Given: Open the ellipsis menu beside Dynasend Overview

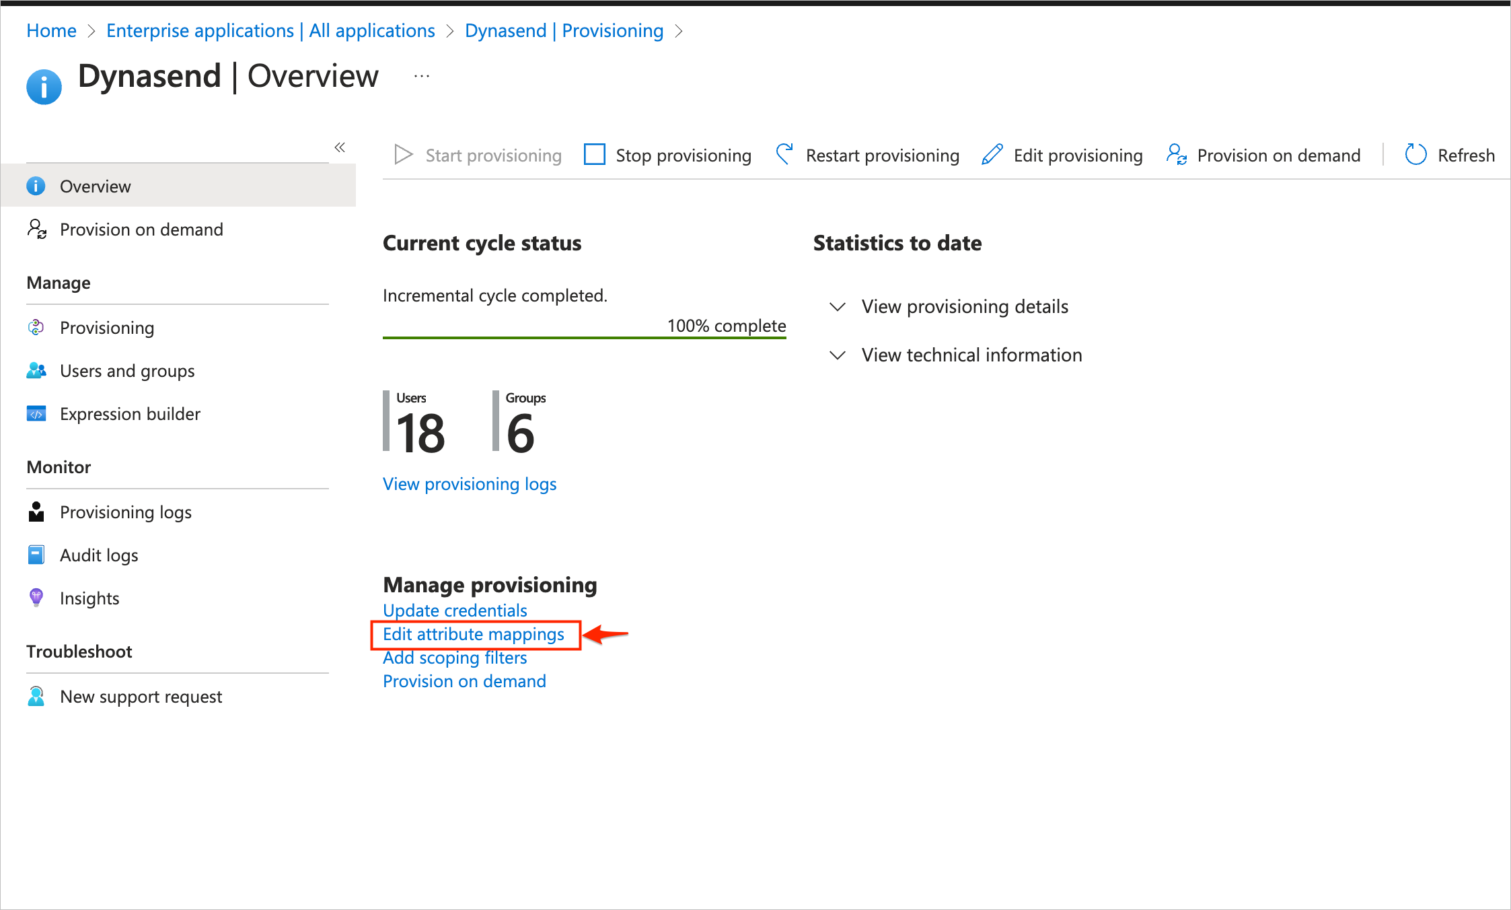Looking at the screenshot, I should click(422, 76).
